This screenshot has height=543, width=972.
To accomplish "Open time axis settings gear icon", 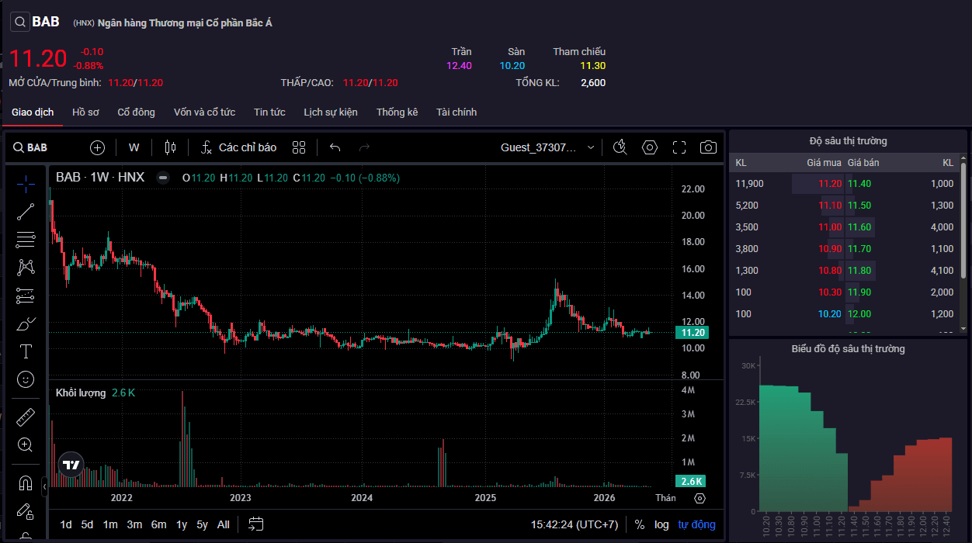I will click(699, 498).
